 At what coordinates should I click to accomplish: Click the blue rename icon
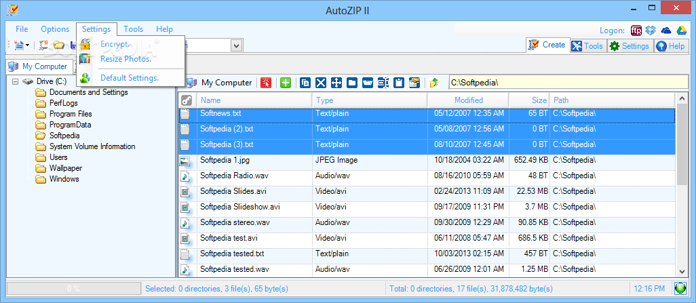[383, 83]
